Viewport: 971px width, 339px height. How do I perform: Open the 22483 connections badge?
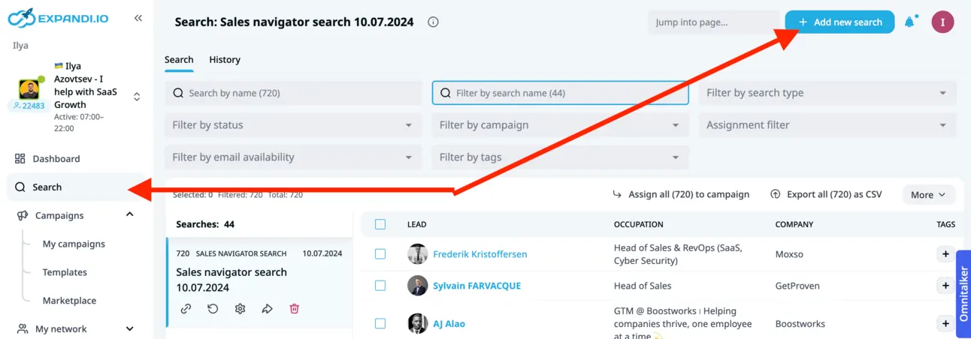click(29, 106)
